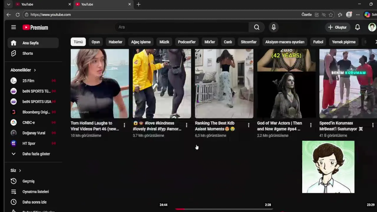Click the magnifier search button
The image size is (377, 212).
pos(257,27)
